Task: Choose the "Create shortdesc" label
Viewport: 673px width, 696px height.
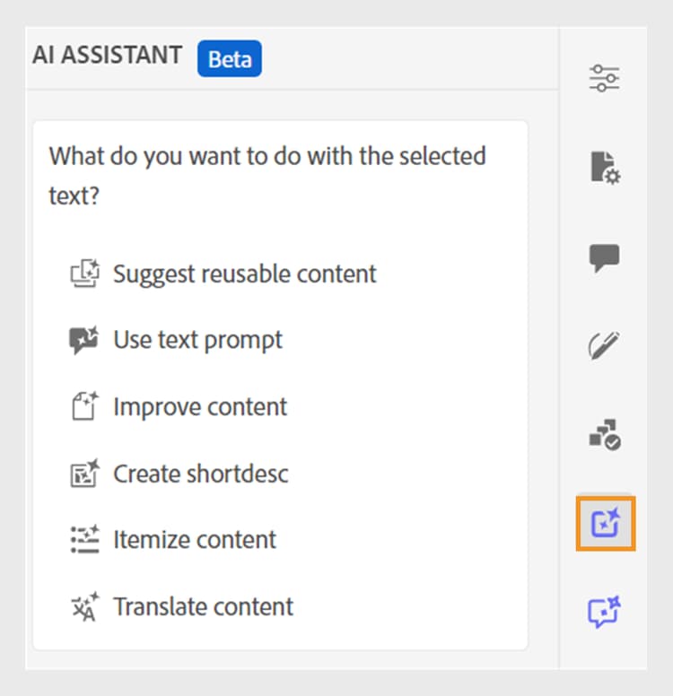Action: coord(201,473)
